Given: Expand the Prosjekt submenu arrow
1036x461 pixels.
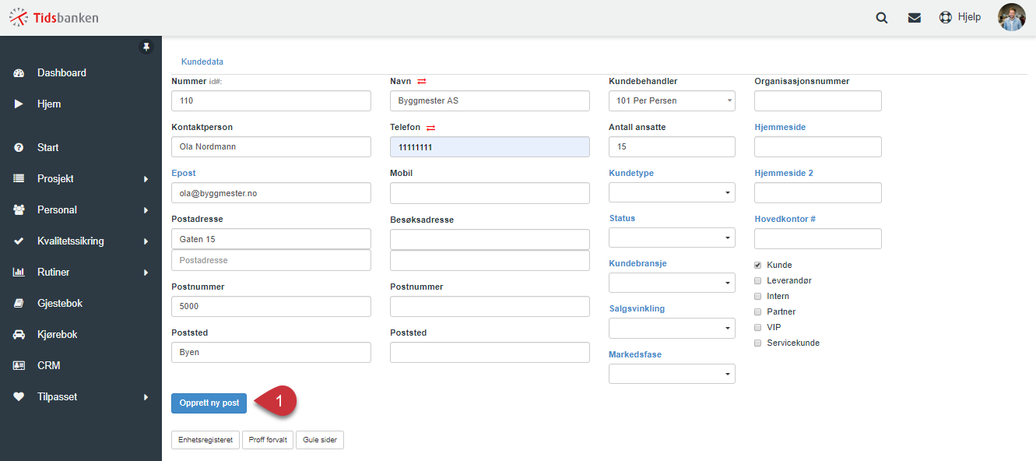Looking at the screenshot, I should tap(146, 179).
